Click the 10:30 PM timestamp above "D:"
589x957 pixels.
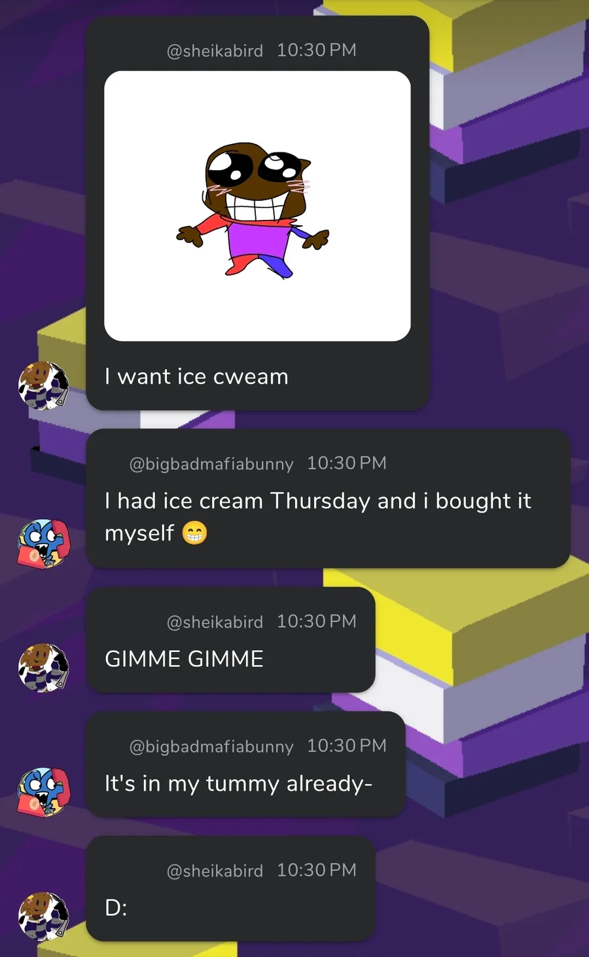coord(317,870)
